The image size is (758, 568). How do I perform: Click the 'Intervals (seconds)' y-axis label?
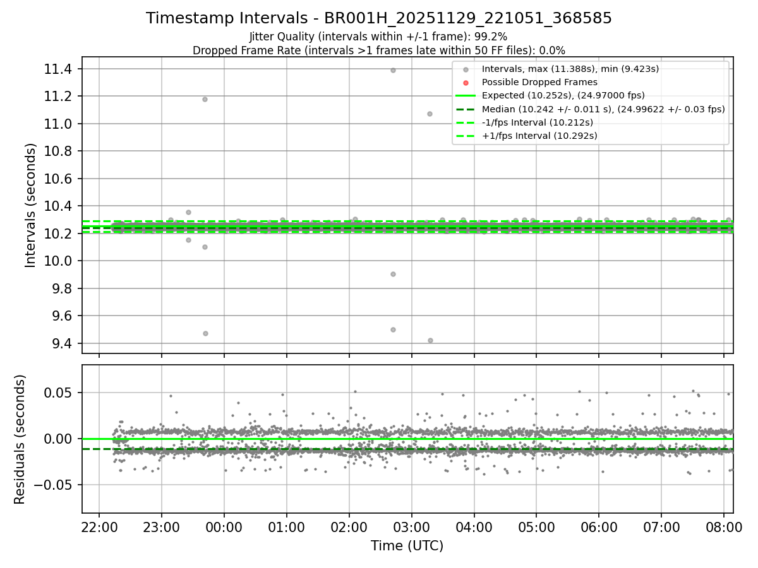pos(30,205)
